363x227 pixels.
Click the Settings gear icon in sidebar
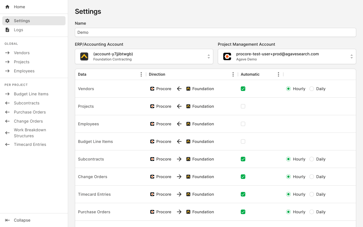[x=7, y=21]
